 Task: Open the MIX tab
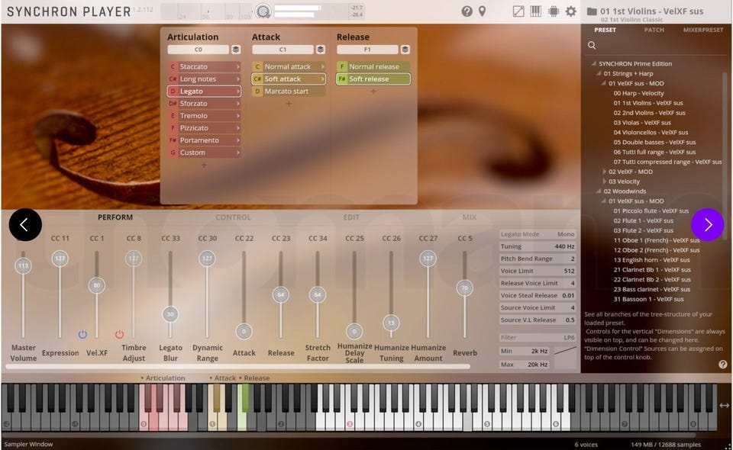tap(469, 217)
